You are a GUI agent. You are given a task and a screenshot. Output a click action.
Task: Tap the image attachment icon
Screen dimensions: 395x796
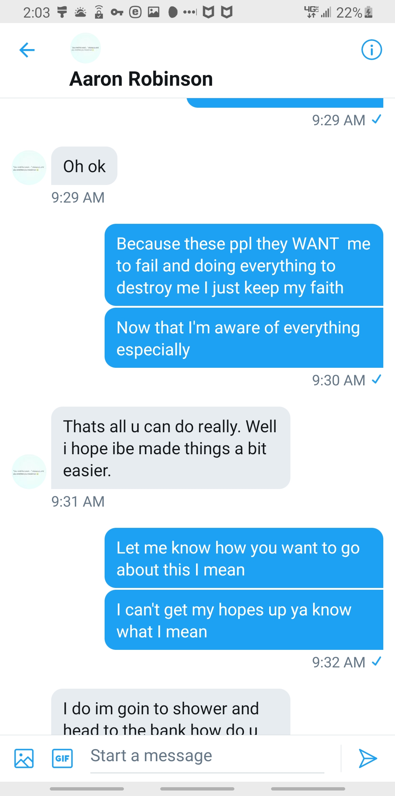(x=24, y=758)
